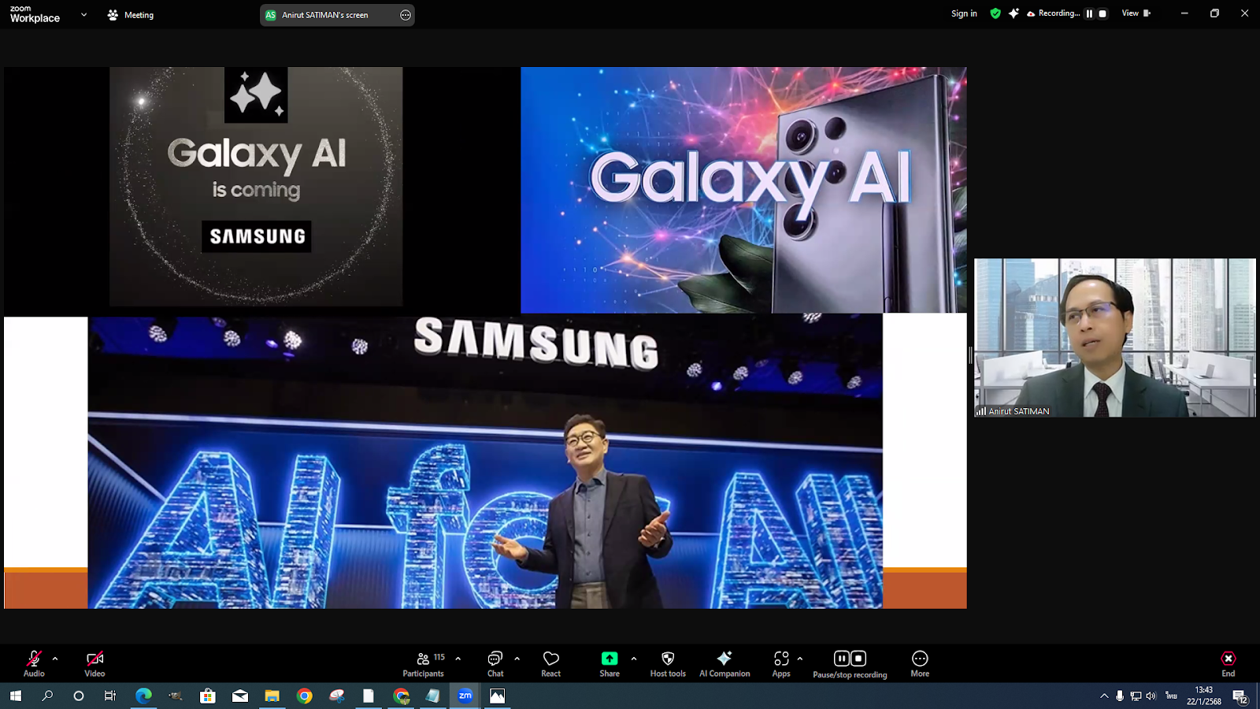The image size is (1260, 709).
Task: Open network settings from system tray
Action: click(x=1136, y=696)
